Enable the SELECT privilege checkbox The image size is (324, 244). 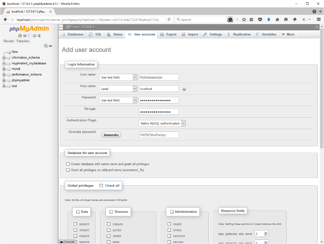tap(75, 224)
